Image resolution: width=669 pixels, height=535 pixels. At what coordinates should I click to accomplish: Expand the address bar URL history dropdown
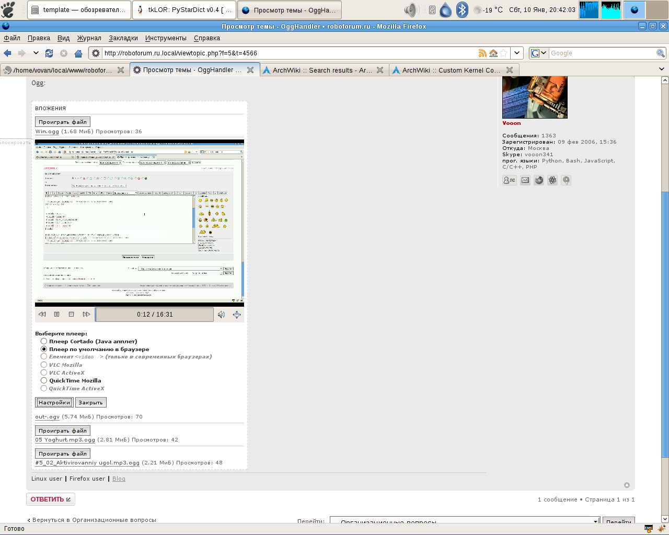(516, 53)
